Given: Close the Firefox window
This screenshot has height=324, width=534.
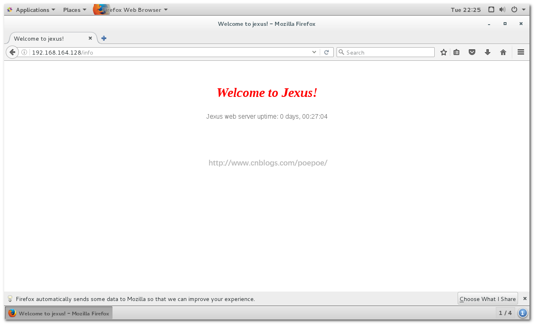Looking at the screenshot, I should 521,24.
